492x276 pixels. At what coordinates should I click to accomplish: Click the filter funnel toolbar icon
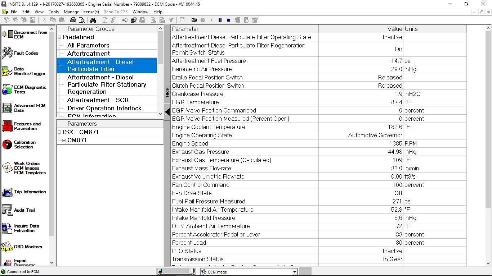pos(171,20)
